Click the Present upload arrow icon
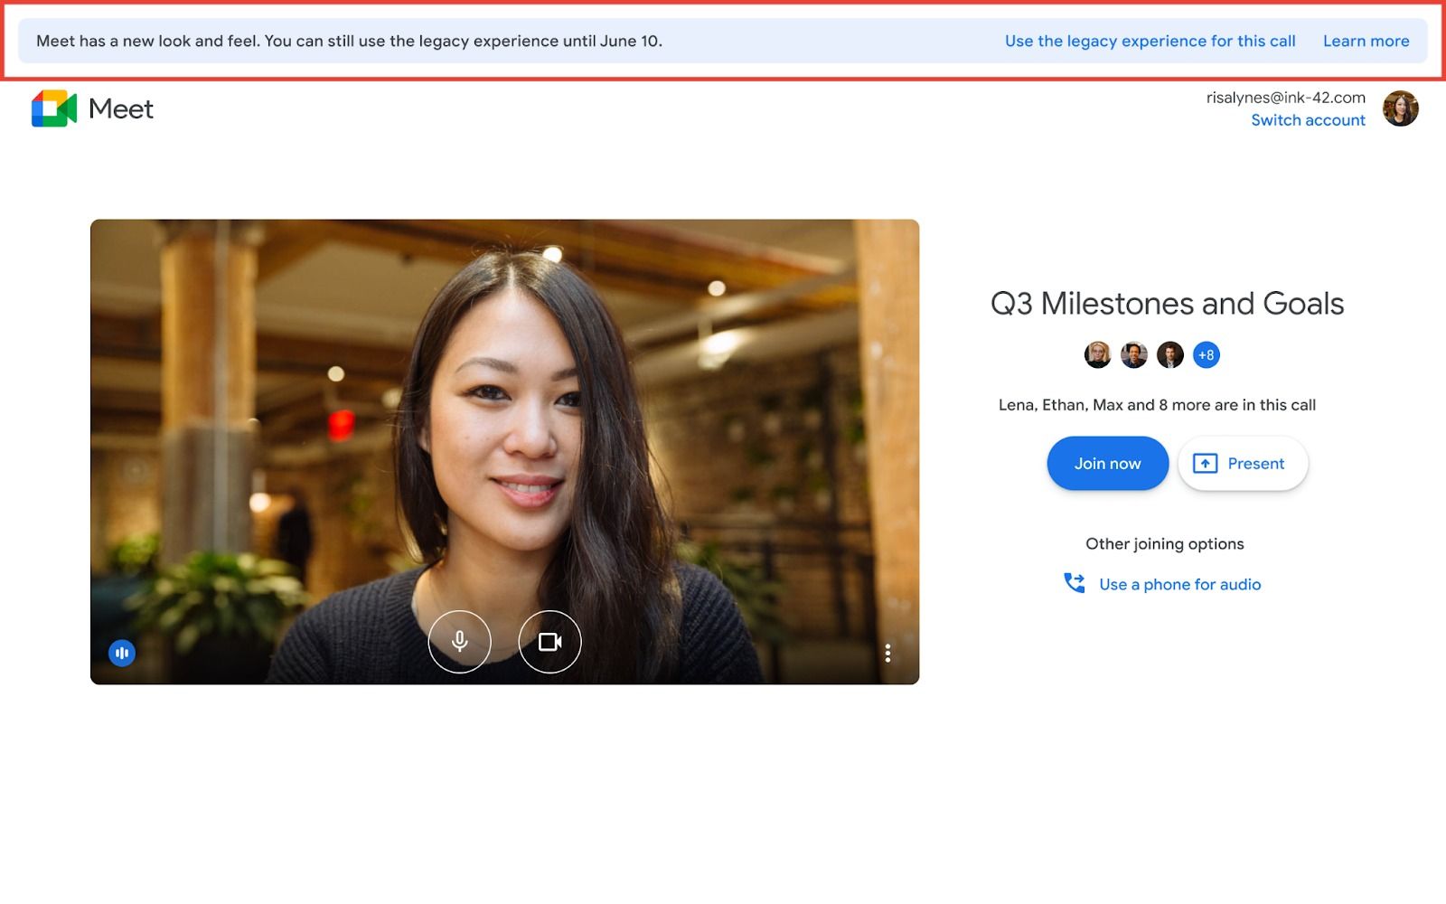1446x904 pixels. coord(1206,463)
